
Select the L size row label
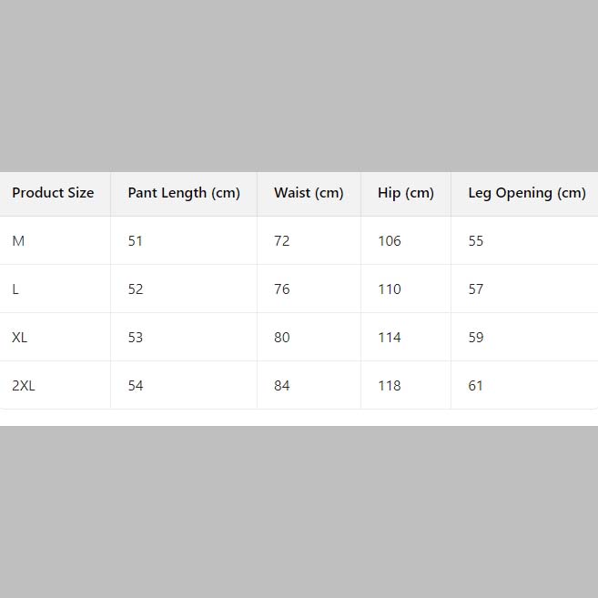coord(15,289)
